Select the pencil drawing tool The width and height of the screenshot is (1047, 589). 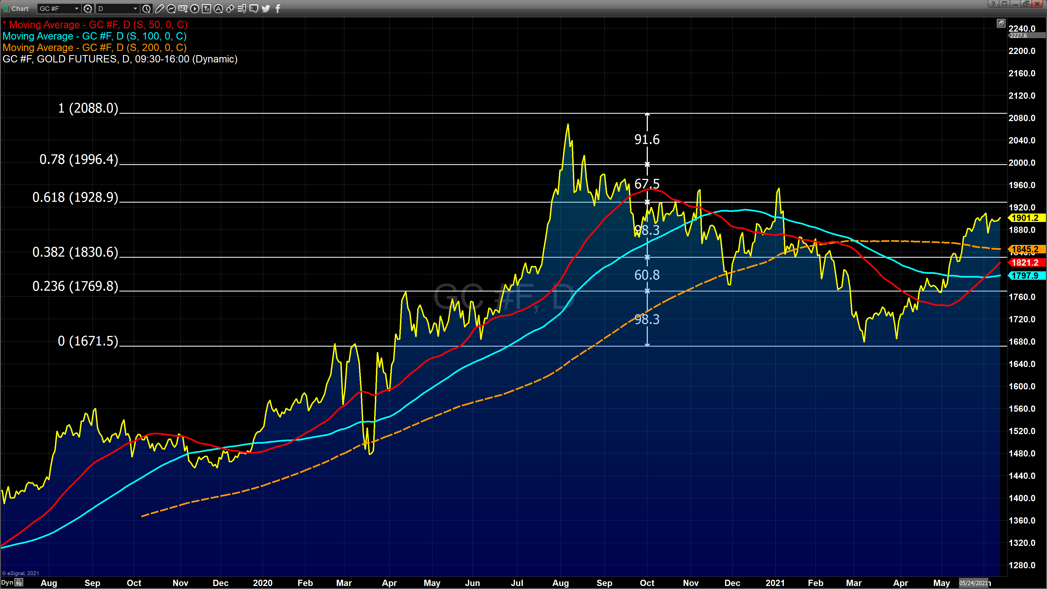click(160, 8)
